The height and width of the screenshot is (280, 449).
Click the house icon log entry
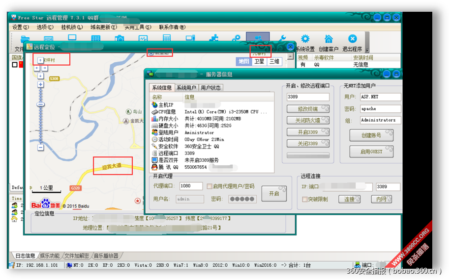(14, 219)
